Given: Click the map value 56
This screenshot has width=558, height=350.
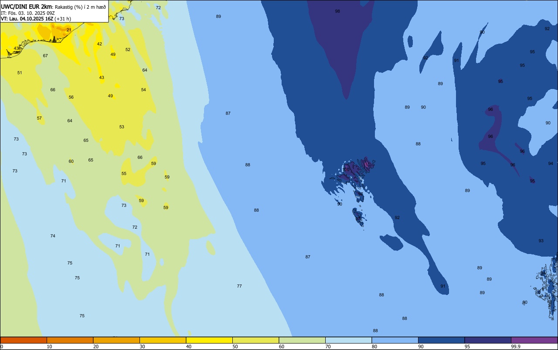Looking at the screenshot, I should click(71, 97).
